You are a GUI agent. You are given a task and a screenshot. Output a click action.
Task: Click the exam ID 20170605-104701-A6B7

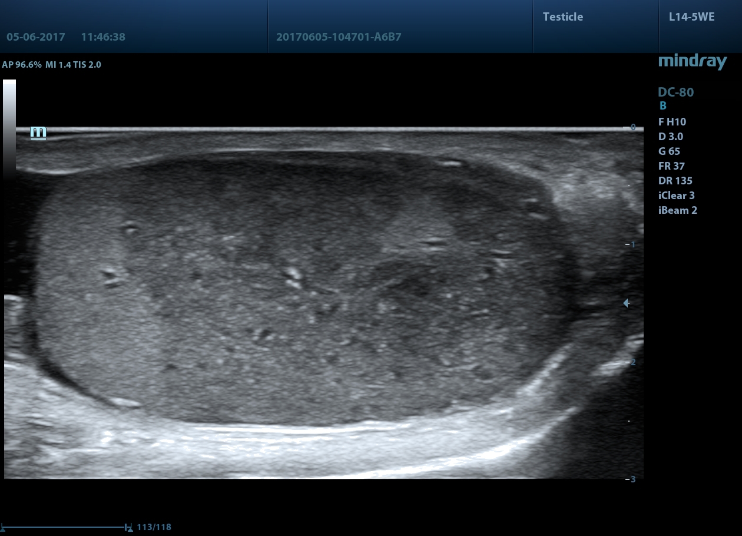339,37
